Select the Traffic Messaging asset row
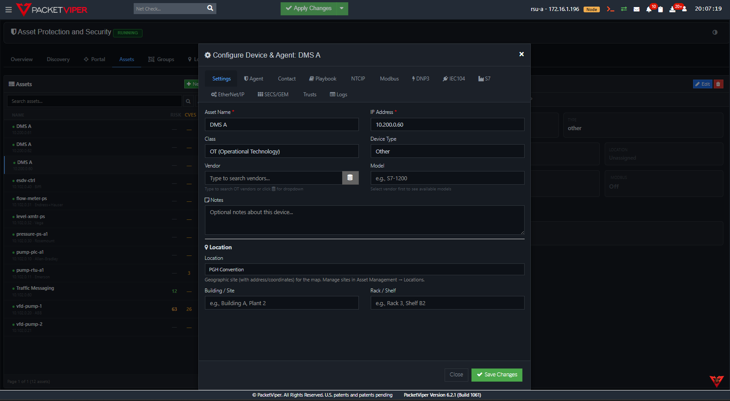The image size is (730, 401). (x=101, y=292)
